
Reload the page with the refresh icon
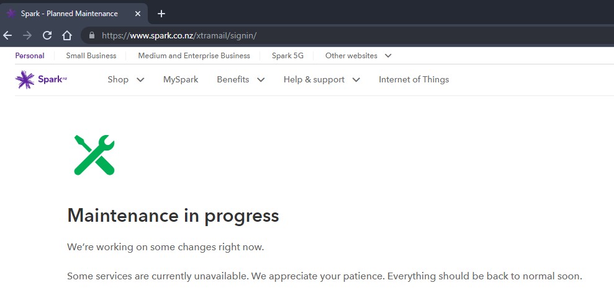tap(47, 35)
